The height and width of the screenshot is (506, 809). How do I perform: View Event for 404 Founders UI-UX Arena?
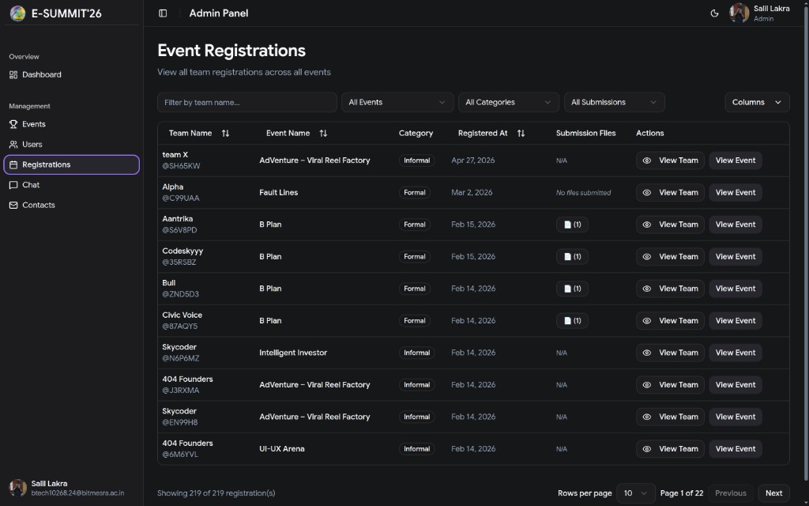(x=736, y=449)
